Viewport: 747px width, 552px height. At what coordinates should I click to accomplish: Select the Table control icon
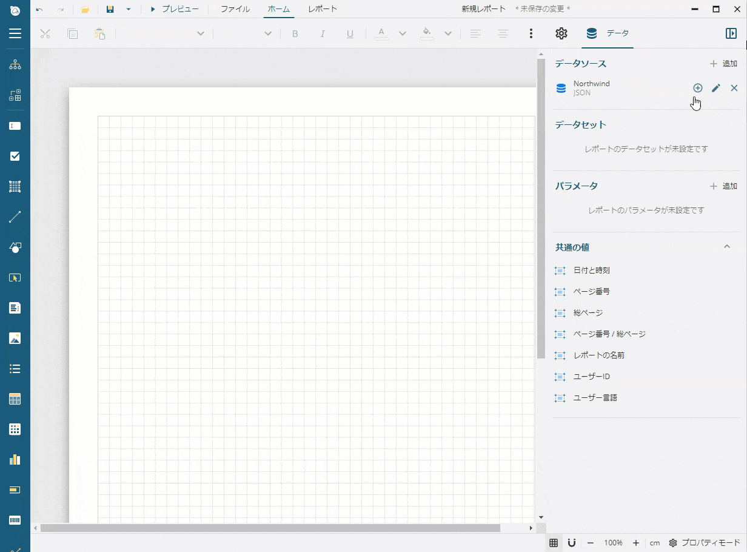tap(15, 399)
